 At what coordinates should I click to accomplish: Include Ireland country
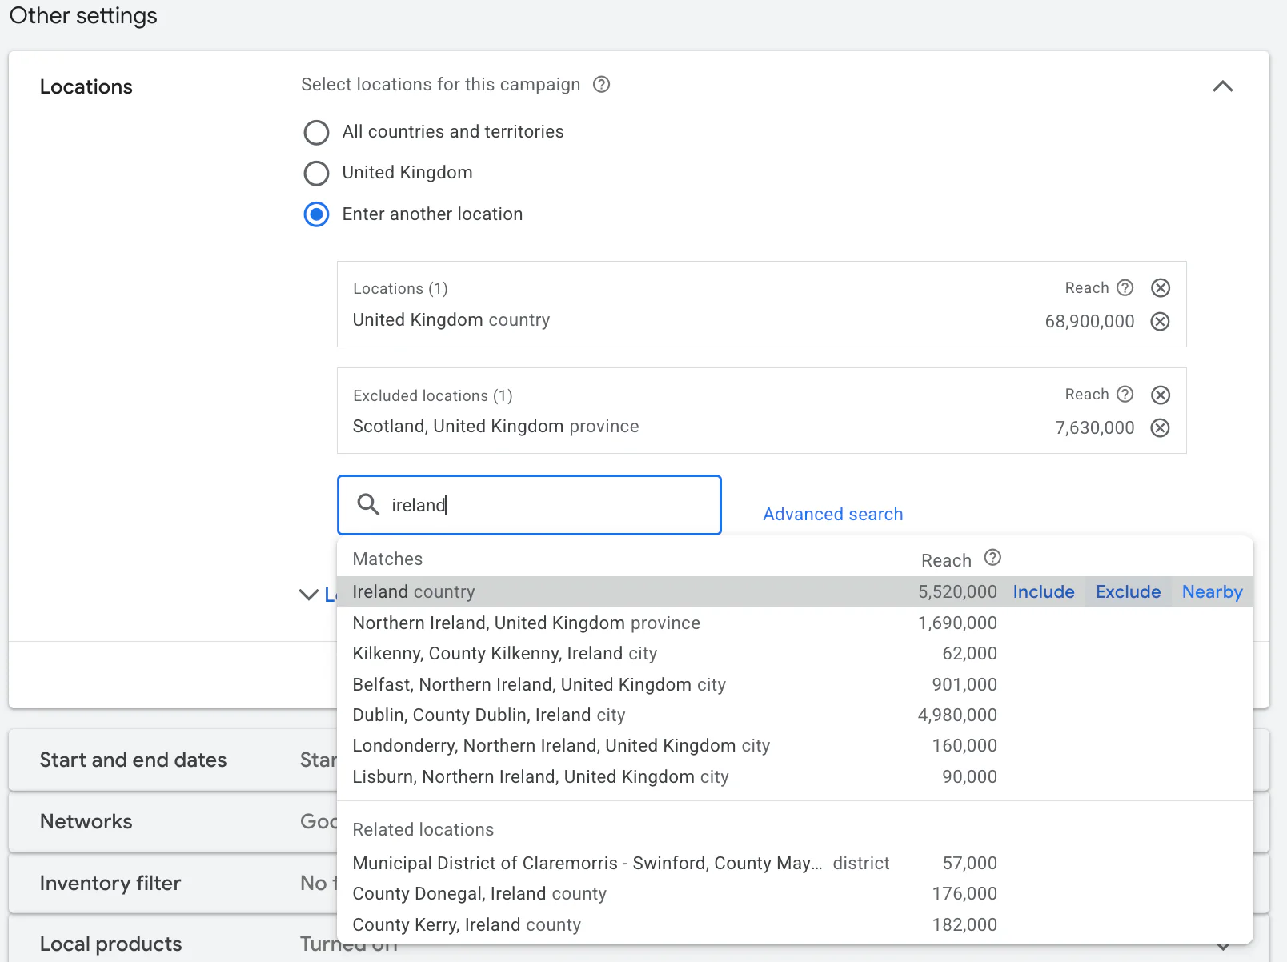point(1044,592)
